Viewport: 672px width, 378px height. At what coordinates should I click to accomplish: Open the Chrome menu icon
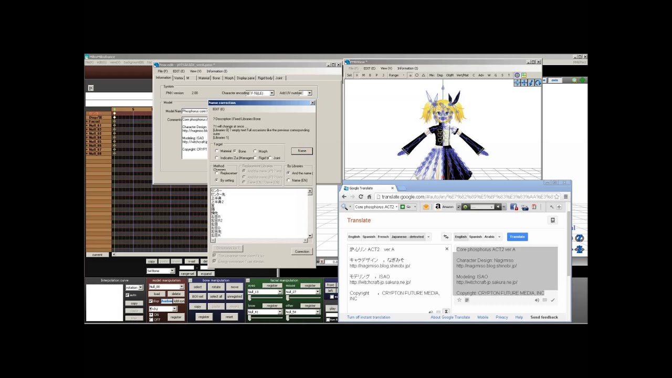(x=565, y=196)
